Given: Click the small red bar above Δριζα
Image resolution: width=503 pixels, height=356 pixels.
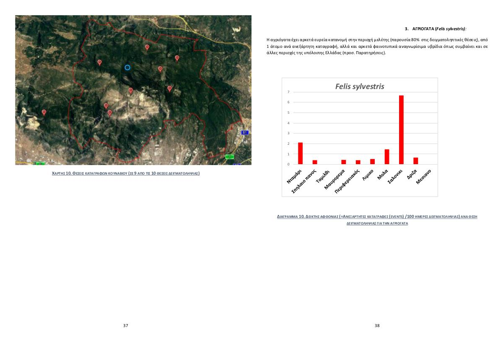Looking at the screenshot, I should pos(416,161).
